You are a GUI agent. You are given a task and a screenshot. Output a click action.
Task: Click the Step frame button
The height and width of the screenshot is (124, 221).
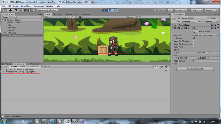115,10
